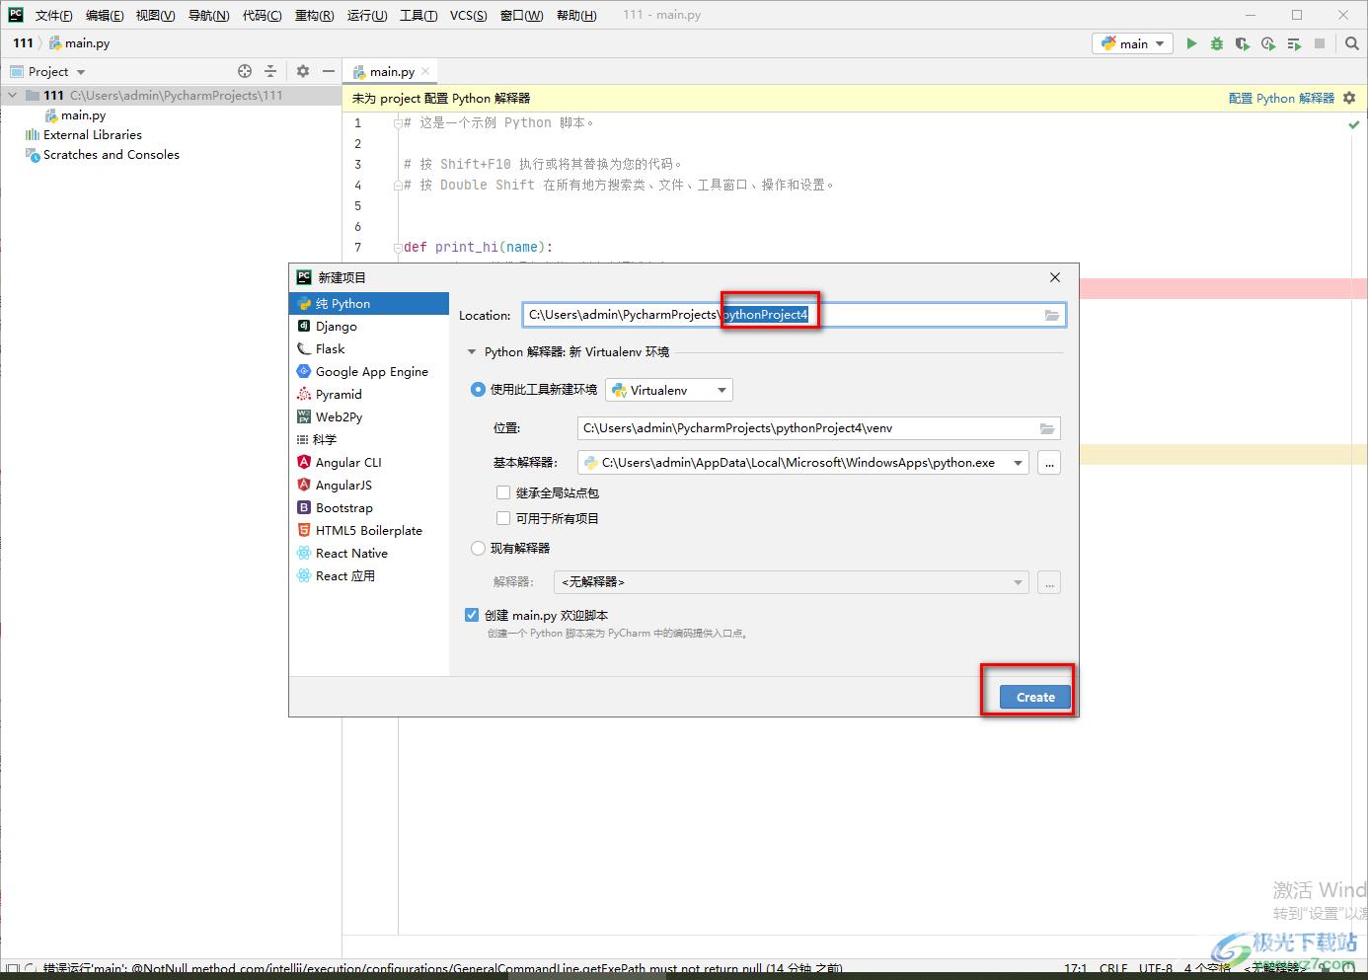
Task: Select 使用此工具新建环境 radio button
Action: (x=478, y=390)
